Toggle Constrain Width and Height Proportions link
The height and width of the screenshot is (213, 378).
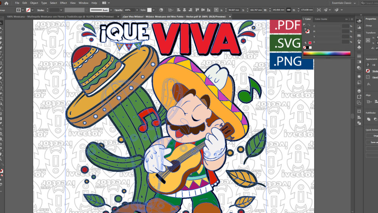click(288, 10)
